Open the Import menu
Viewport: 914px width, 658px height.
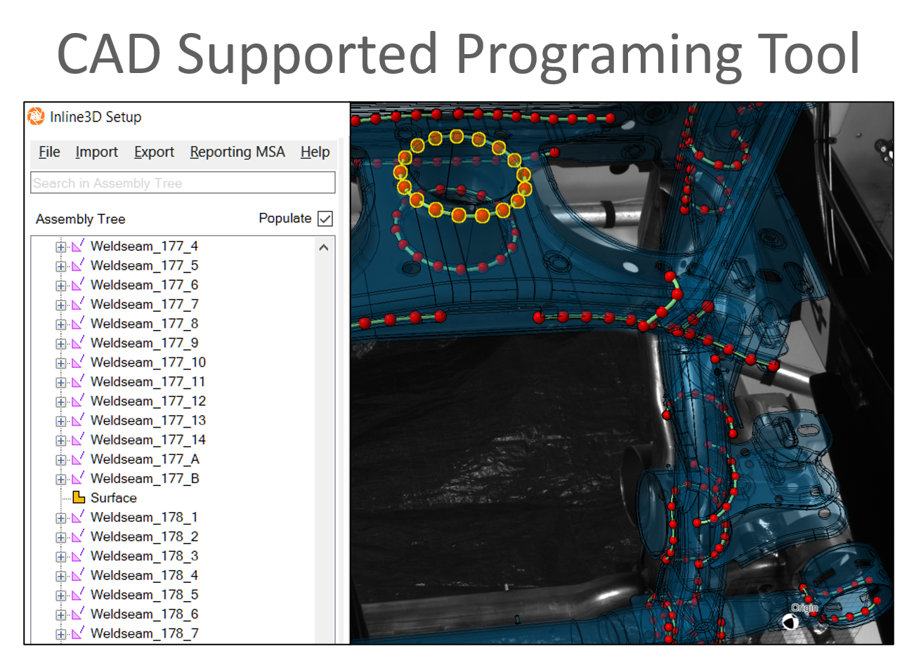(97, 152)
